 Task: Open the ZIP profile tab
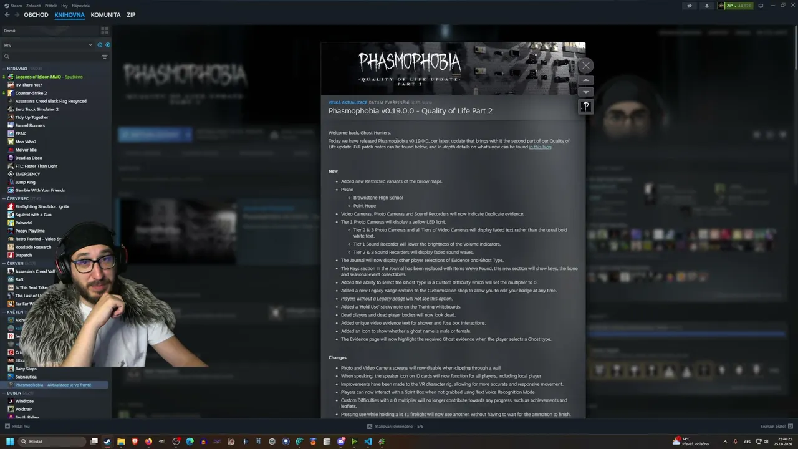click(131, 15)
